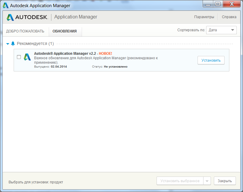Minimize the Application Manager window
The width and height of the screenshot is (243, 192).
click(x=208, y=4)
